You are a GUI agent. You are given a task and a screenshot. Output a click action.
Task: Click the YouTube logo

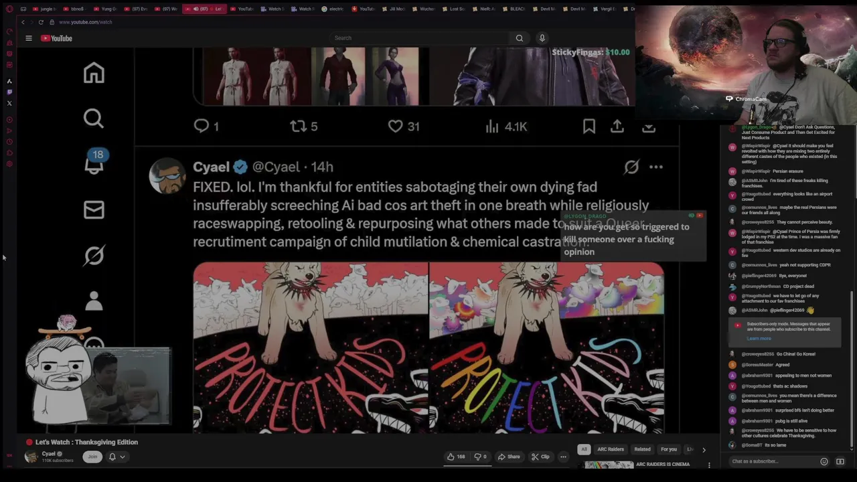(x=56, y=38)
